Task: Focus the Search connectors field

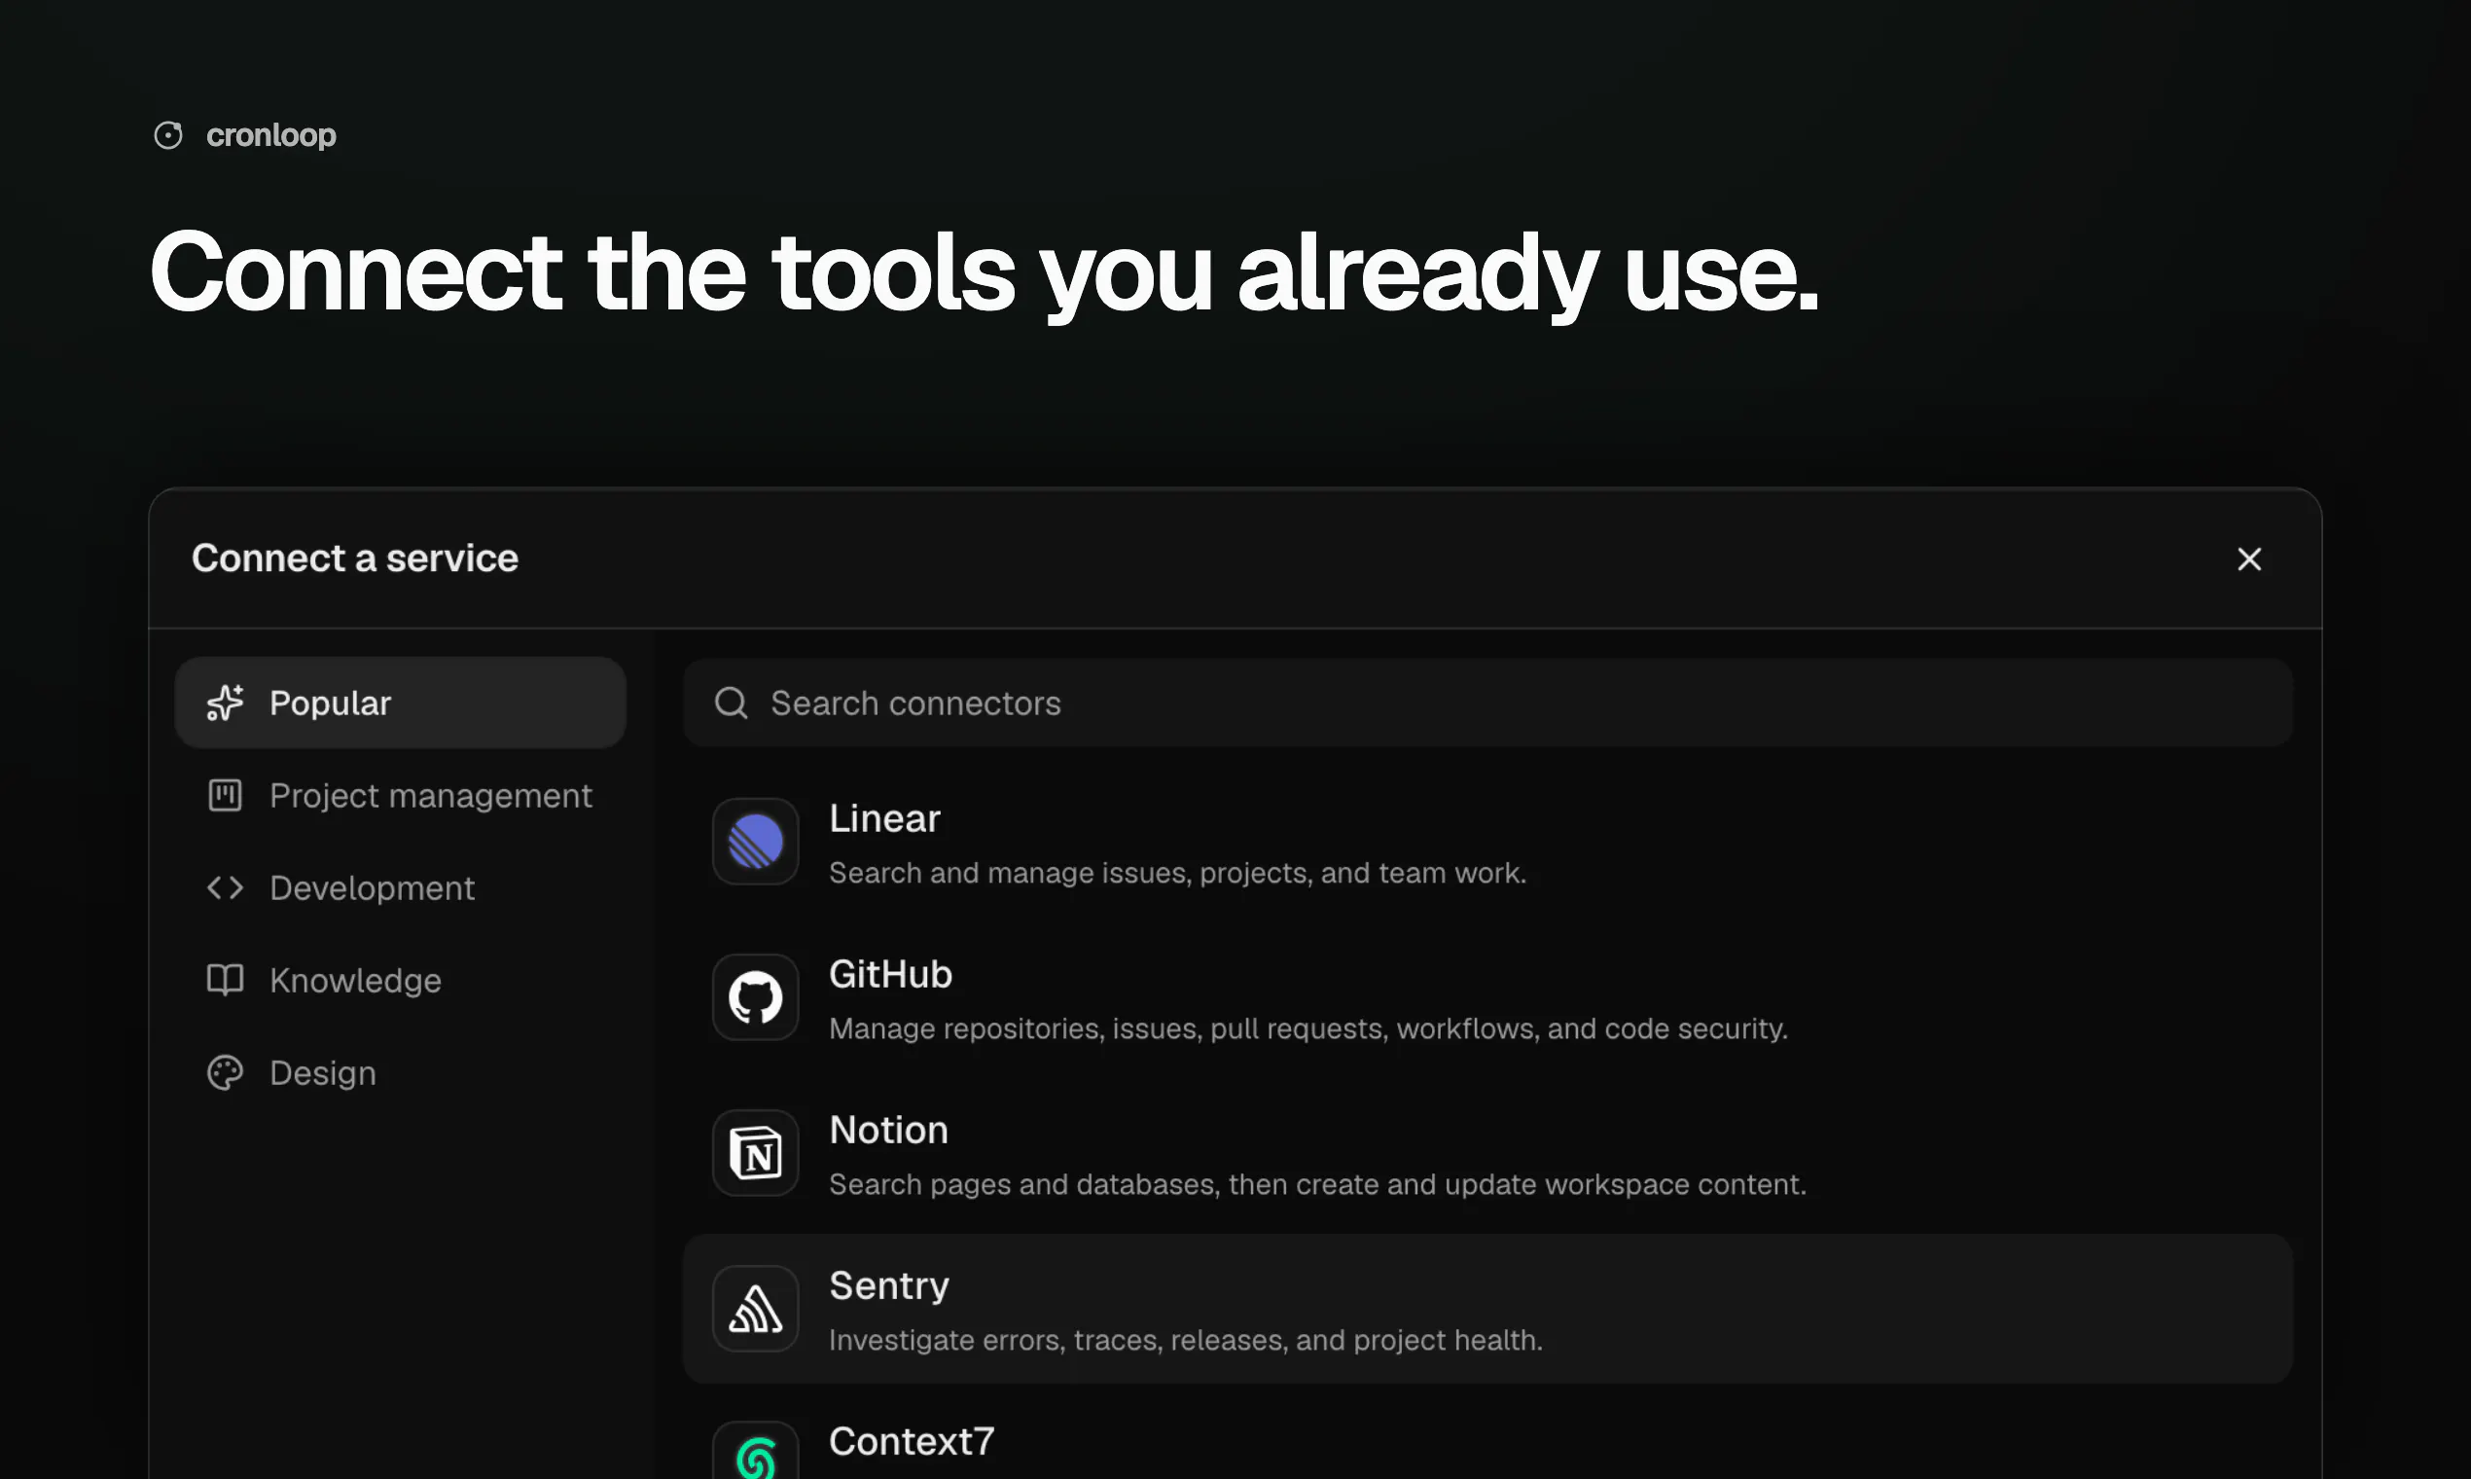Action: coord(1487,703)
